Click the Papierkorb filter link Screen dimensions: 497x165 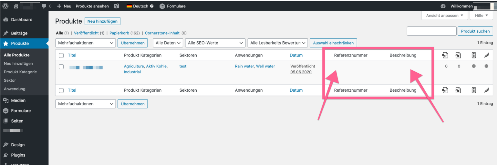pos(119,33)
